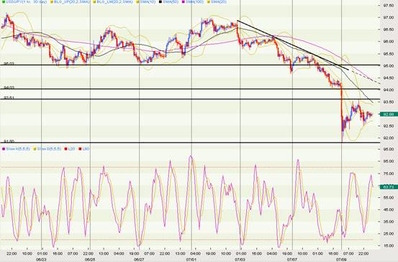This screenshot has width=398, height=262.
Task: Click the 06/25 date label on time axis
Action: [90, 259]
